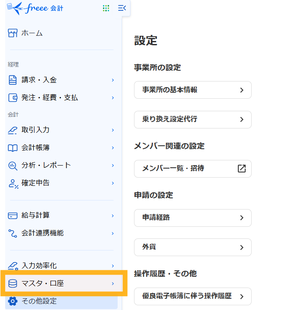Click the 分析・レポート magnifier chart icon
This screenshot has width=287, height=310.
coord(12,166)
